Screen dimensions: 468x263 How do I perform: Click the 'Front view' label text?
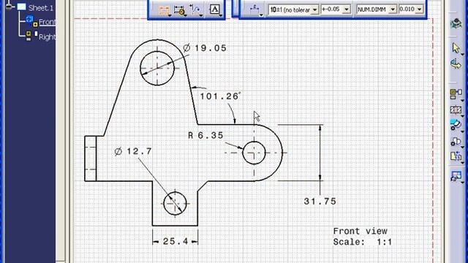click(x=361, y=231)
